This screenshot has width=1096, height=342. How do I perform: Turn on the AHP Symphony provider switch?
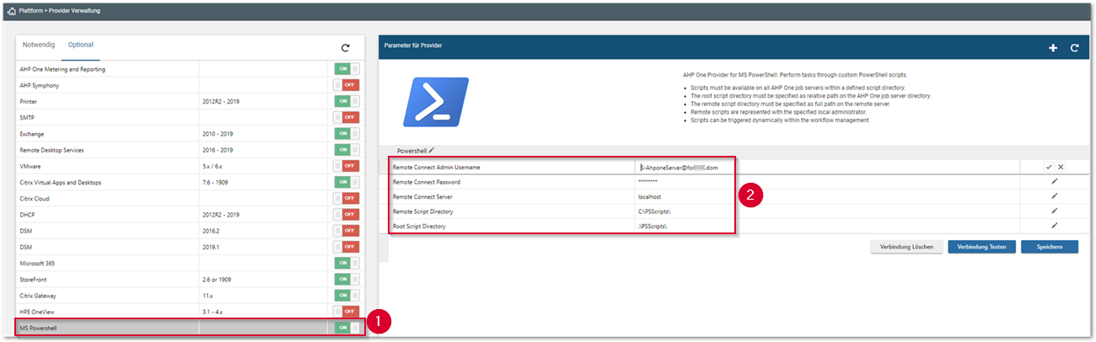[x=347, y=85]
